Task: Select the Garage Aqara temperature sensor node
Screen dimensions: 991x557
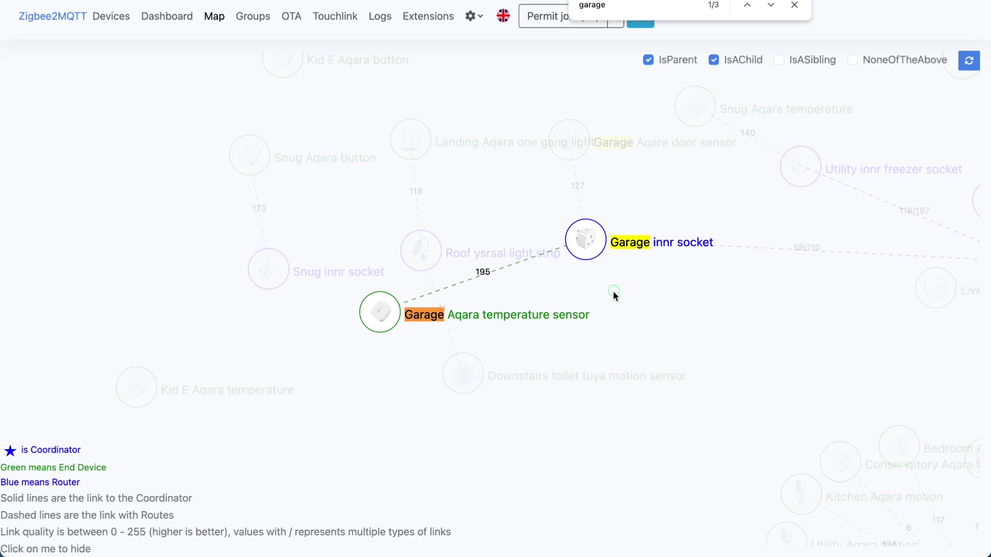Action: [x=380, y=312]
